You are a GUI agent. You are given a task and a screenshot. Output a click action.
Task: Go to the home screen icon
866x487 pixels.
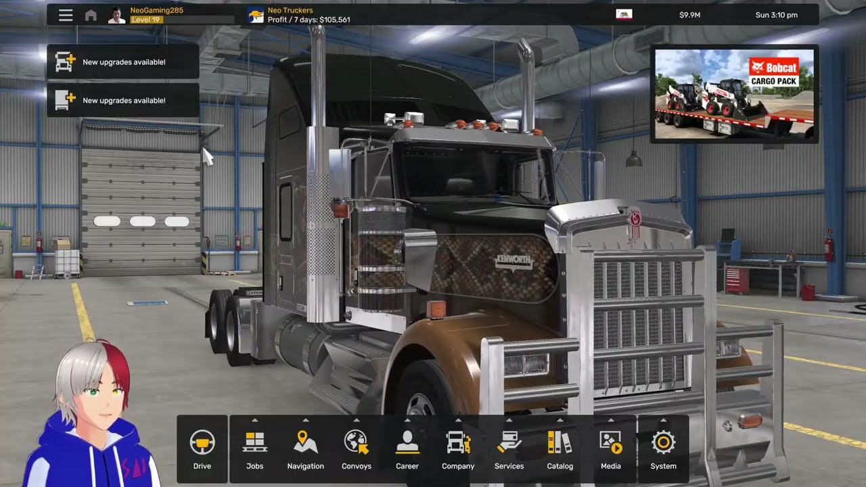tap(91, 16)
